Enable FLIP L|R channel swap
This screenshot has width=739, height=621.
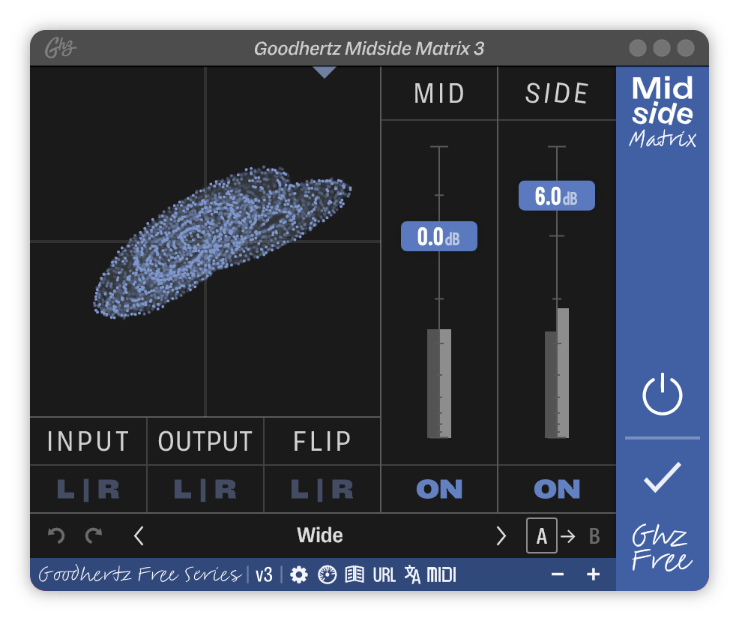(x=321, y=488)
